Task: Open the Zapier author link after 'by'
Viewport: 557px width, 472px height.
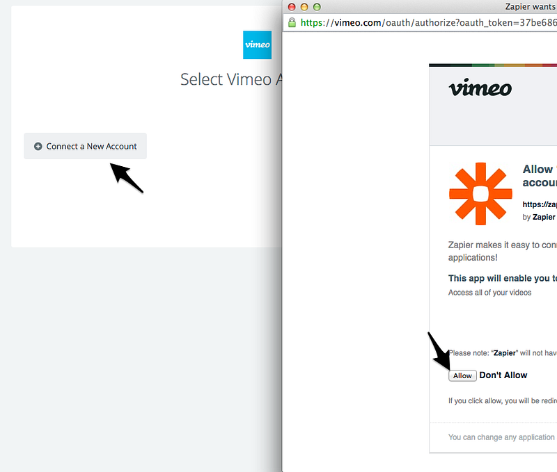Action: (544, 217)
